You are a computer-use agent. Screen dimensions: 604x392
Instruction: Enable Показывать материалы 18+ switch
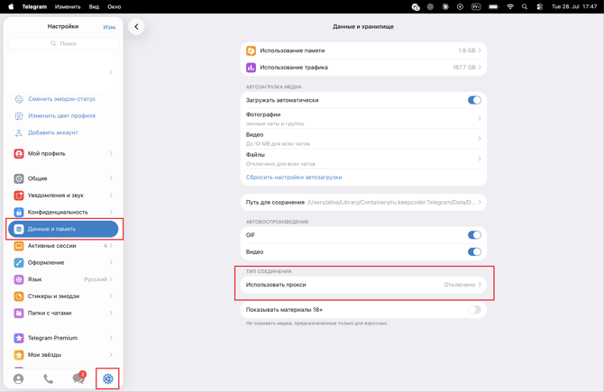474,310
